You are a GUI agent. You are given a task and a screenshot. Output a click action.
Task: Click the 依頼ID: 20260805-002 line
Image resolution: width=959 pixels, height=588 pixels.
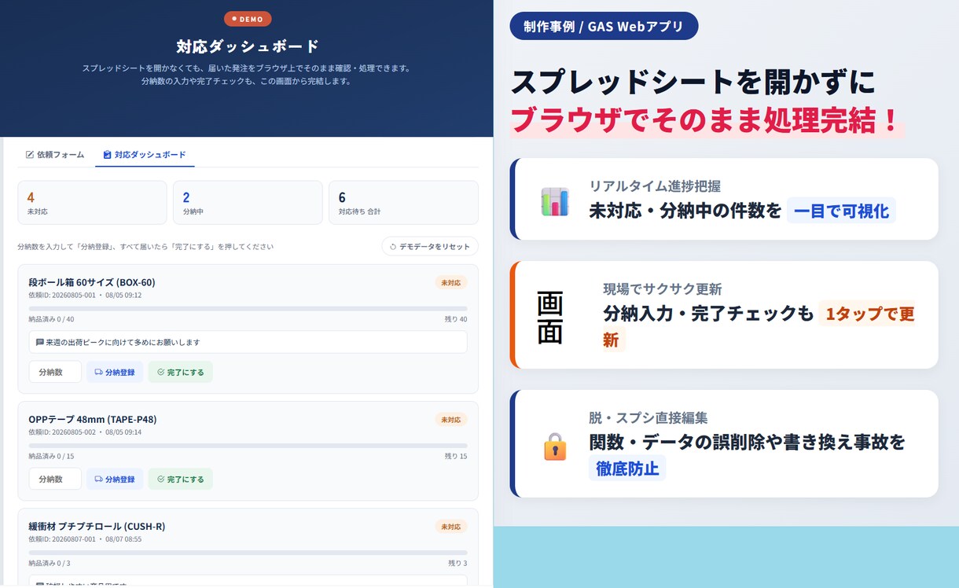click(85, 432)
